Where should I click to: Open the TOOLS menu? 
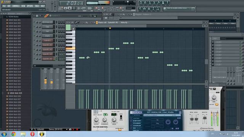tap(37, 6)
